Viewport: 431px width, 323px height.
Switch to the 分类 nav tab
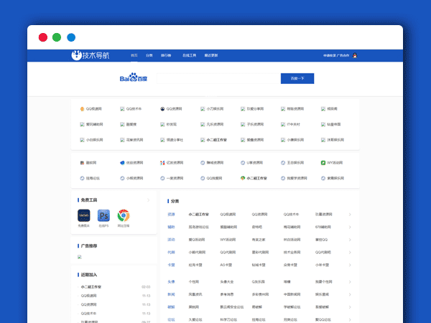(x=149, y=55)
